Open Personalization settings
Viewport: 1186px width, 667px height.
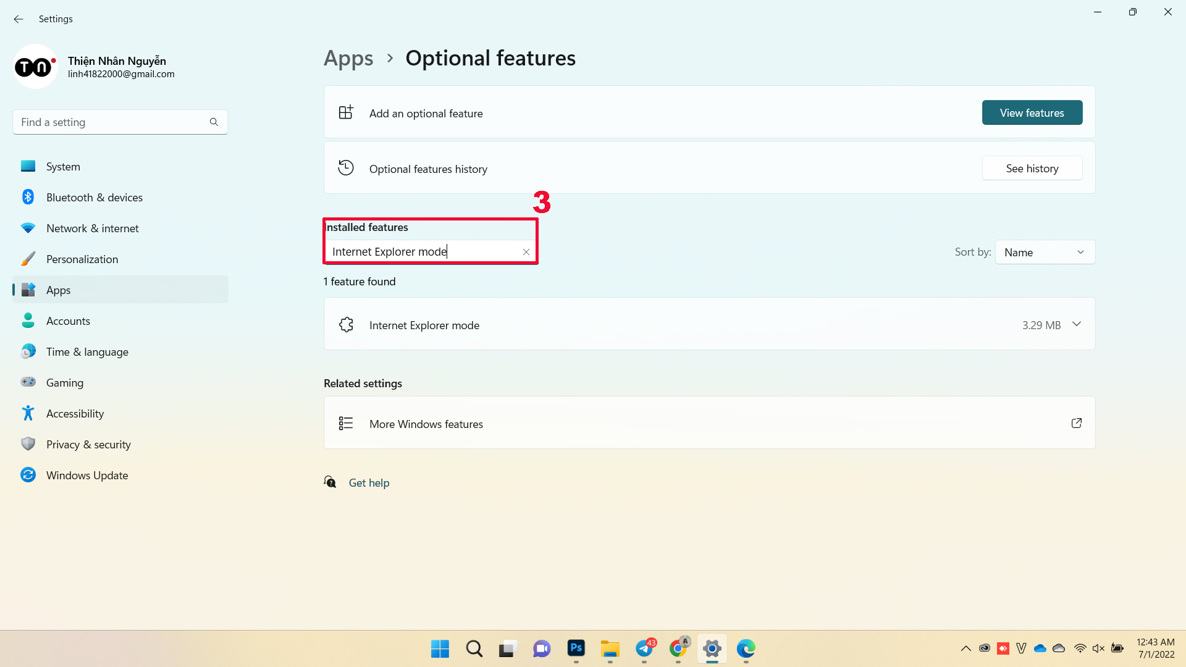coord(120,259)
